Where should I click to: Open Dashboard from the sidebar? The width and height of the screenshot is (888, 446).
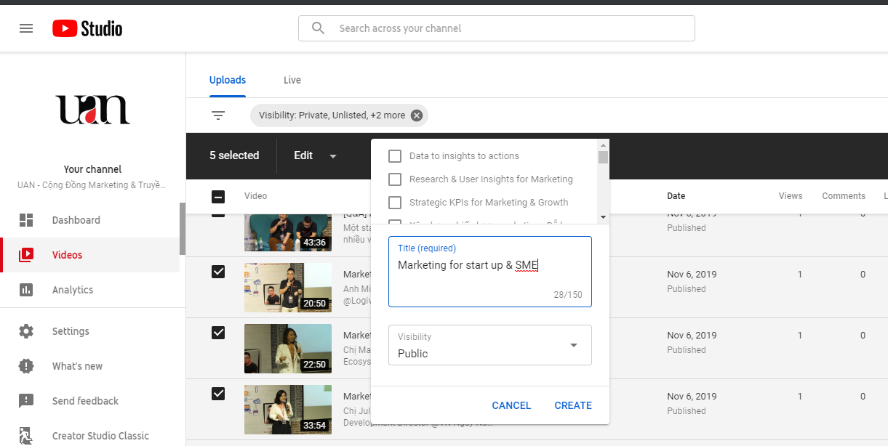[x=76, y=220]
